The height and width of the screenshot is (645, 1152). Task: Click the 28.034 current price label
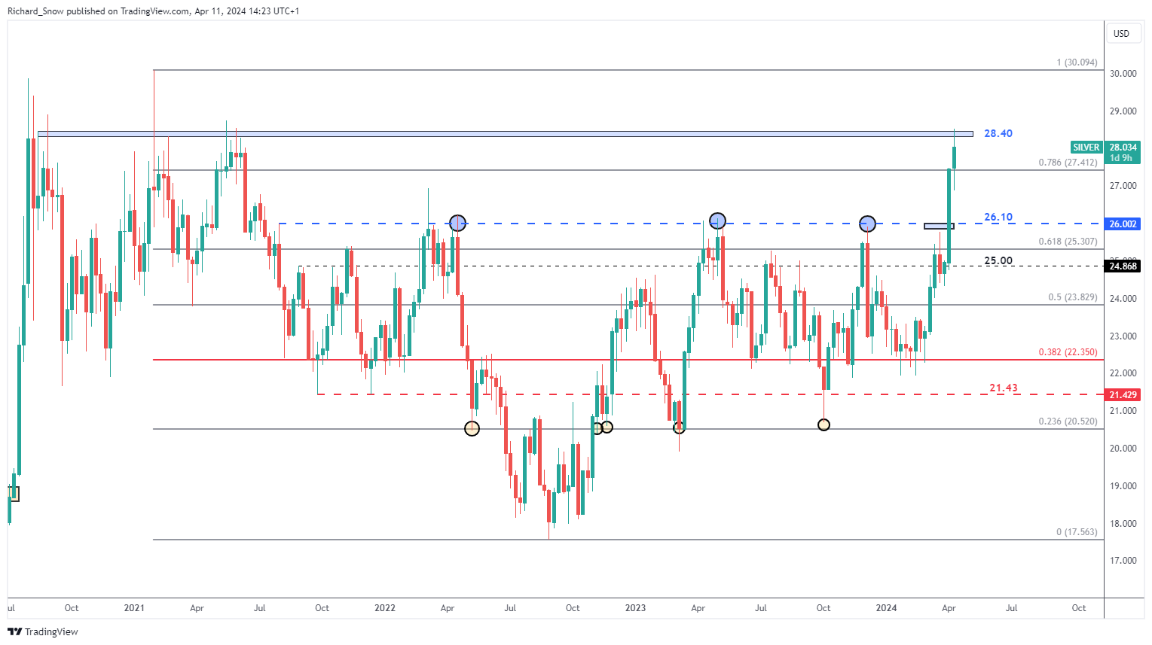click(x=1123, y=148)
